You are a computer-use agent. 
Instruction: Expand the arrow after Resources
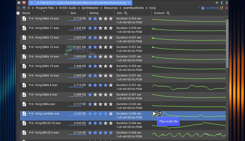(x=120, y=8)
